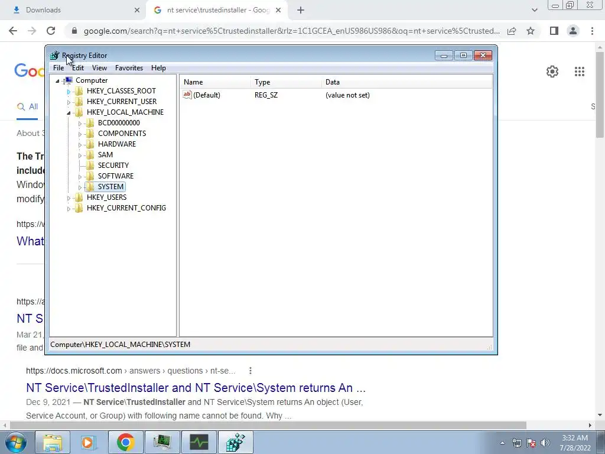The image size is (605, 454).
Task: Open Windows Explorer from the taskbar
Action: (53, 442)
